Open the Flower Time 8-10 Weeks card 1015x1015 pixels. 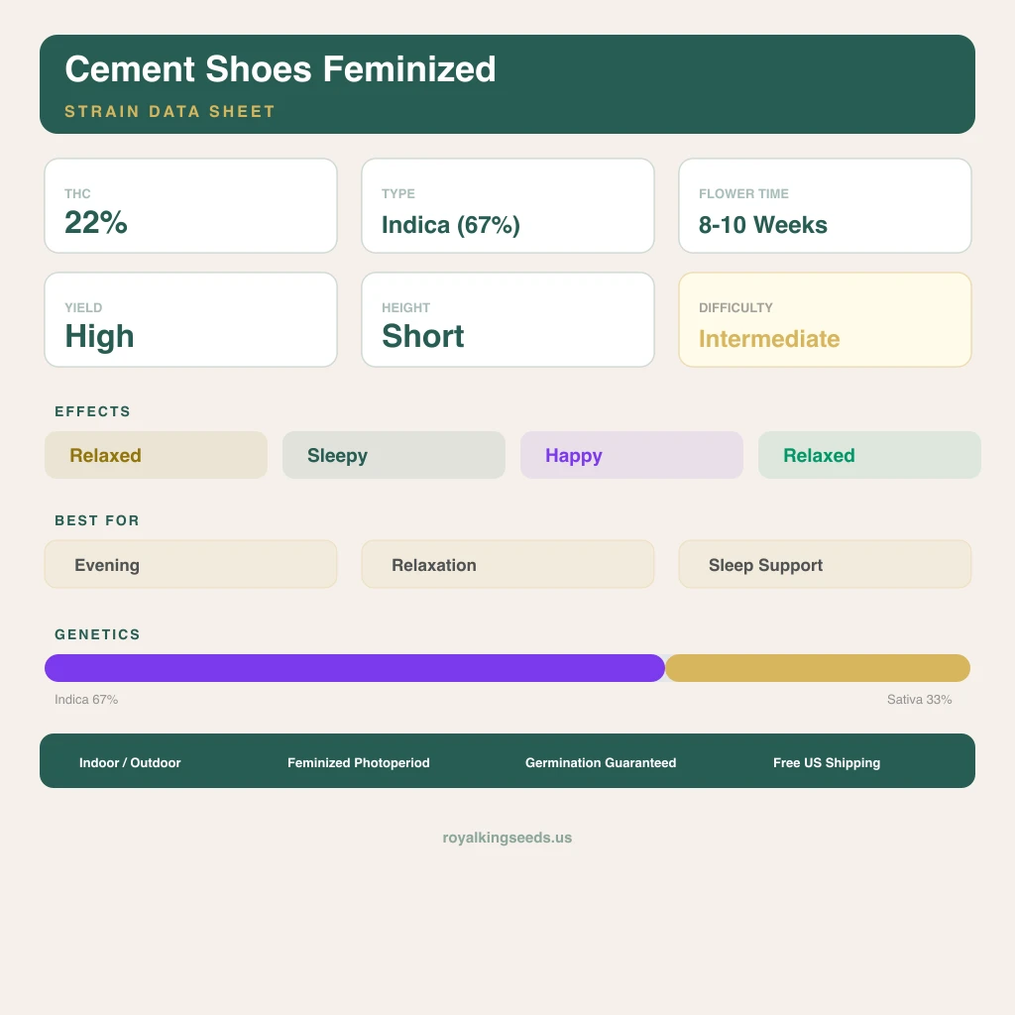click(x=825, y=206)
